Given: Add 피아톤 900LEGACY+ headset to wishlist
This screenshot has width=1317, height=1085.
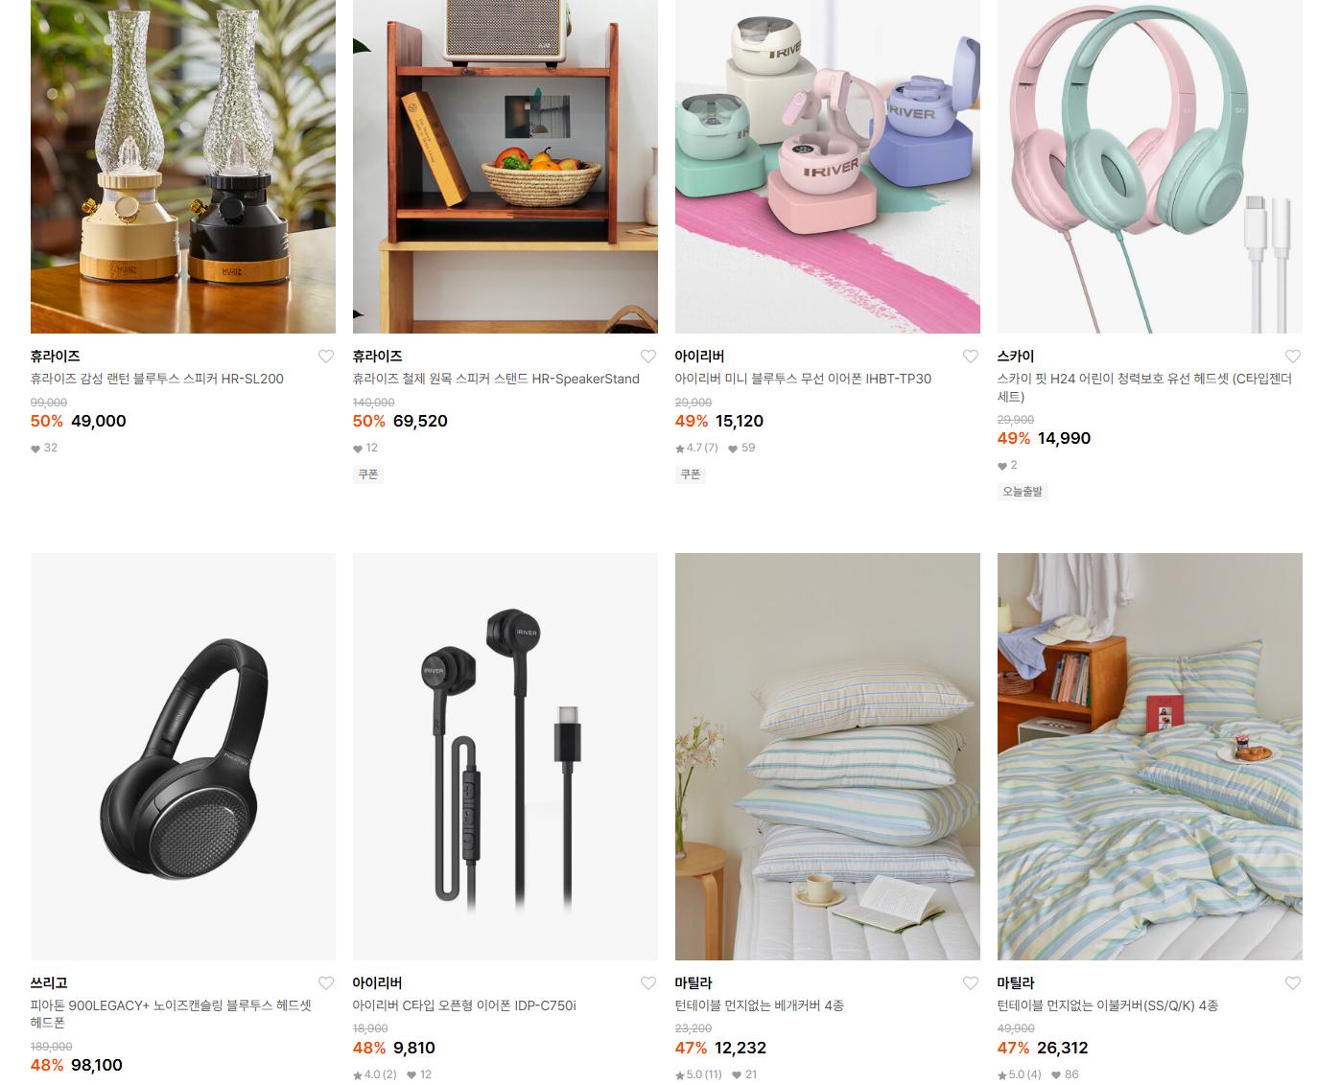Looking at the screenshot, I should coord(326,983).
